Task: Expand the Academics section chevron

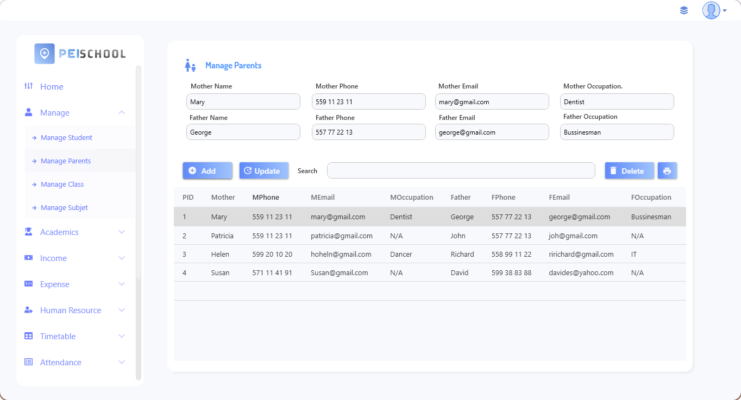Action: (x=122, y=232)
